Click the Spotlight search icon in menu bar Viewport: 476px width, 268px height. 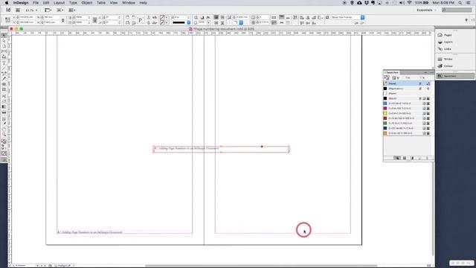(460, 3)
